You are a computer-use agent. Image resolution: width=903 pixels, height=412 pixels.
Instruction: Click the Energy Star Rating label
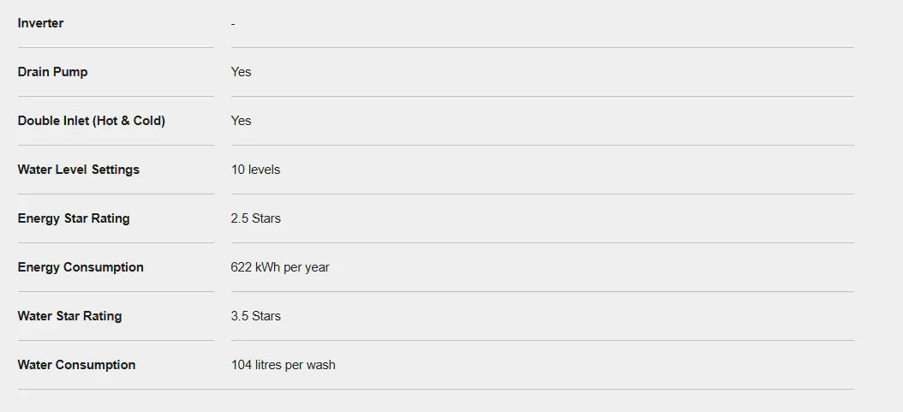[74, 218]
